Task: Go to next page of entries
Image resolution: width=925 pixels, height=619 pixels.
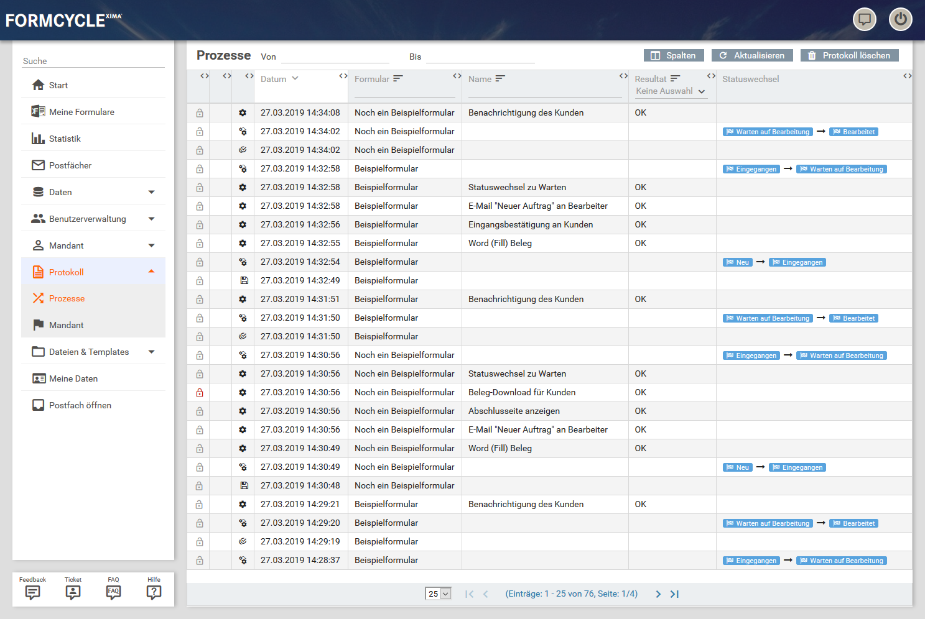Action: click(658, 594)
